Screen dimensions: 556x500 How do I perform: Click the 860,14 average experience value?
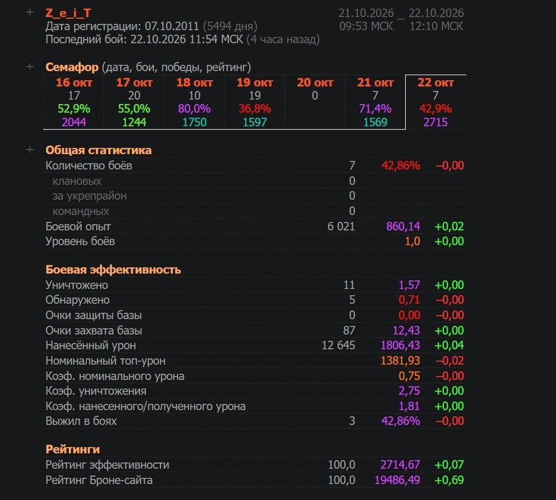click(x=403, y=226)
